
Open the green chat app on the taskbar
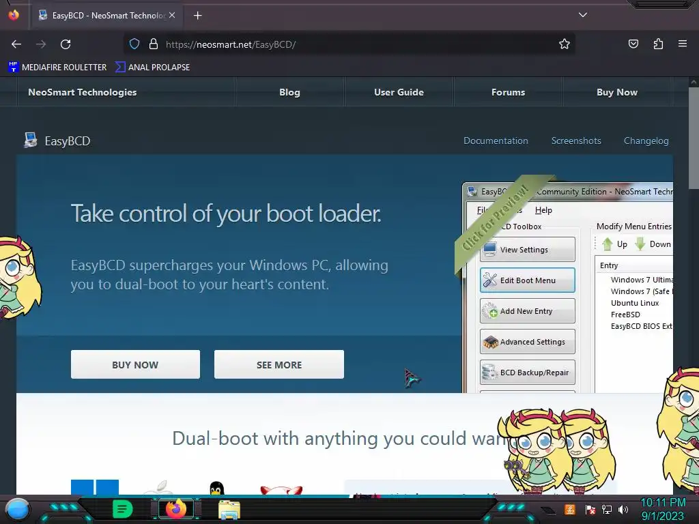pos(123,509)
